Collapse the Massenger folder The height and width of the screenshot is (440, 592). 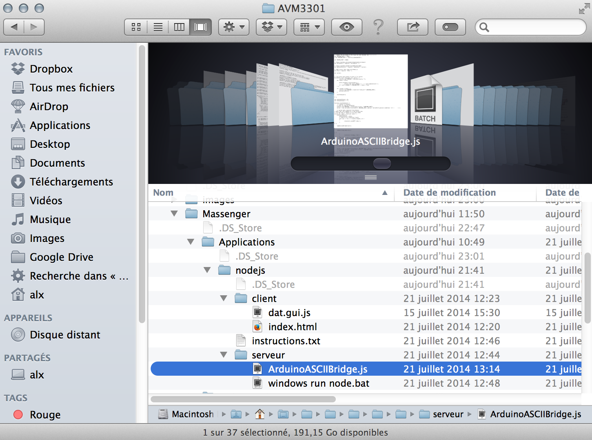(174, 214)
